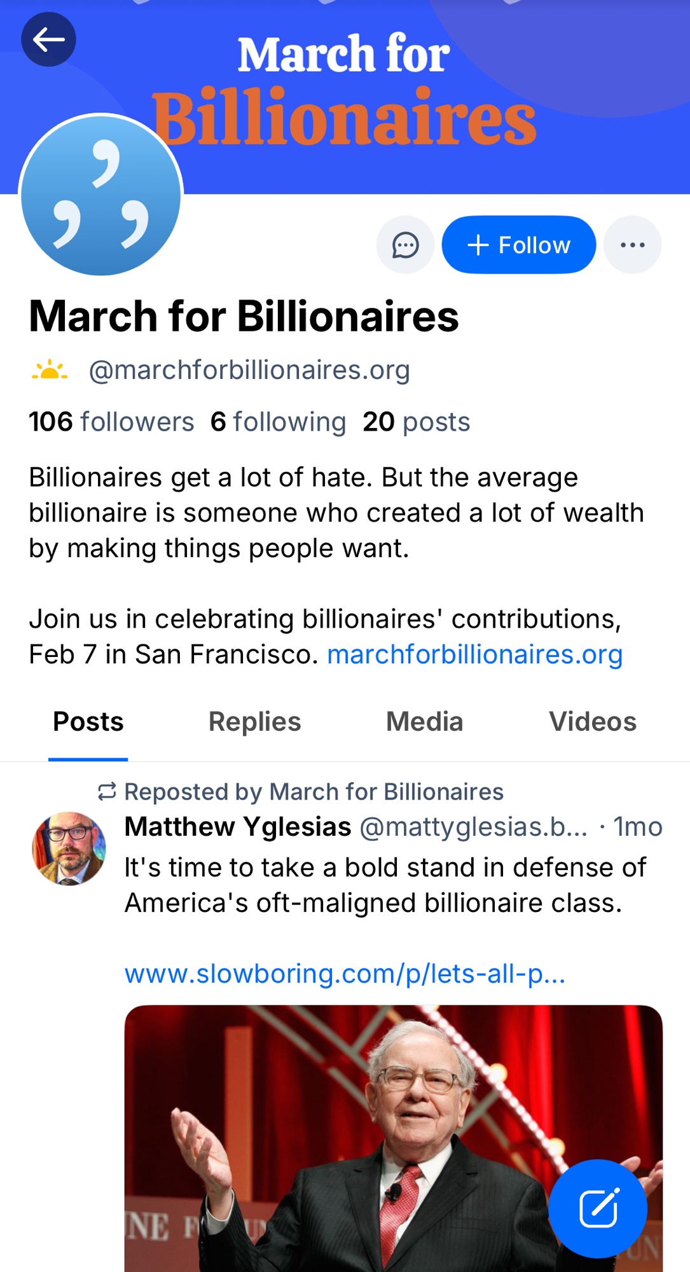View the 6 following list
This screenshot has height=1272, width=690.
point(278,422)
